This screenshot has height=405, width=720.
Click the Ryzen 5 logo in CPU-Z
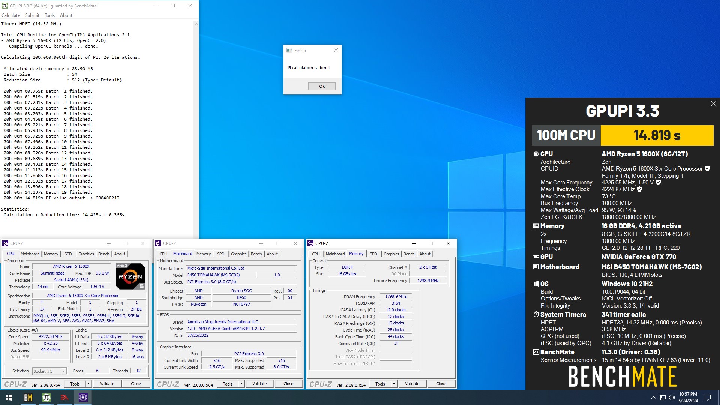tap(130, 276)
